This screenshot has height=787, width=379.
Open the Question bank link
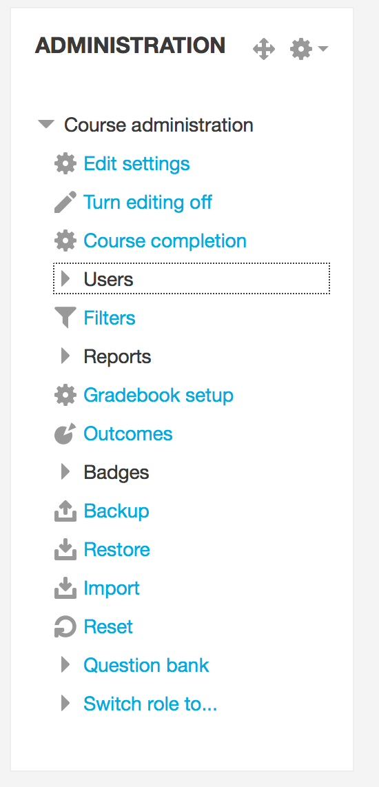[x=146, y=665]
